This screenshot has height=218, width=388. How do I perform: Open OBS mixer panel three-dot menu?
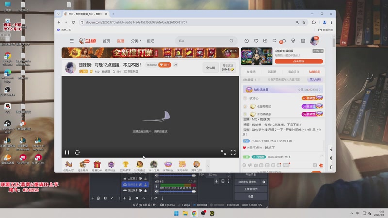(162, 198)
